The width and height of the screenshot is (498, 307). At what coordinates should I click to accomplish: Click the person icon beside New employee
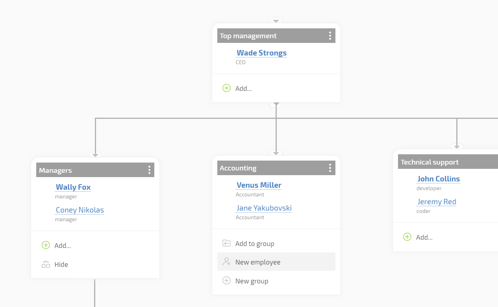[226, 262]
